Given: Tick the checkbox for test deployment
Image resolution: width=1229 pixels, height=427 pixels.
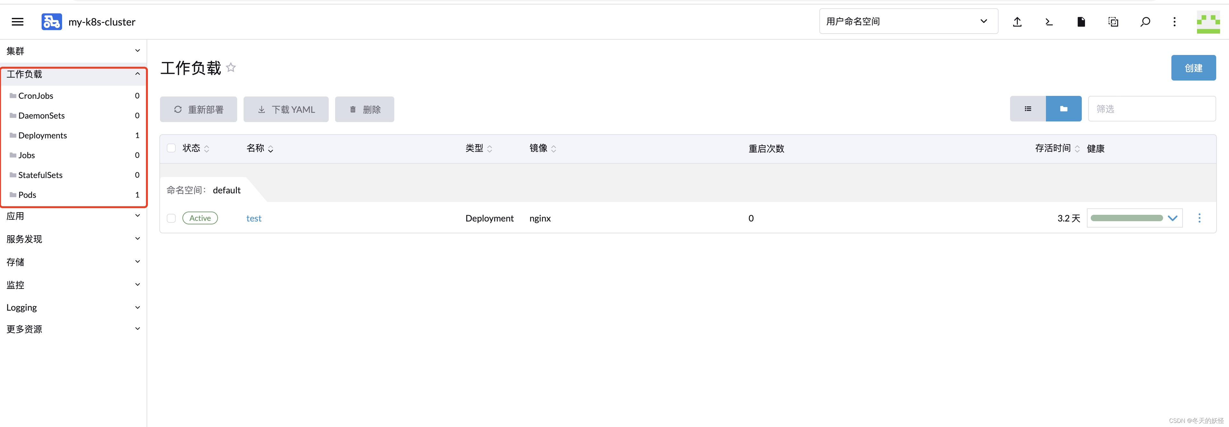Looking at the screenshot, I should (171, 218).
